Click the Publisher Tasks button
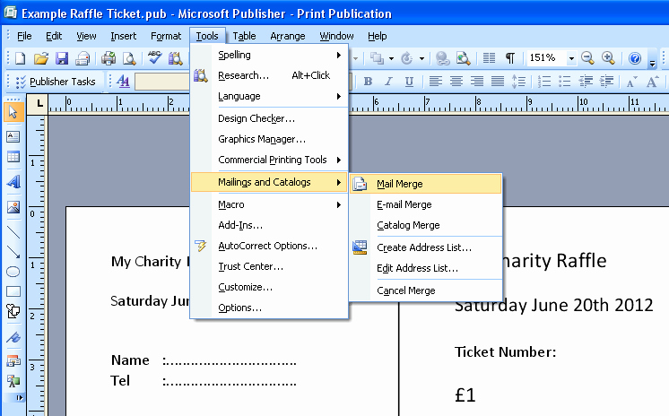 pyautogui.click(x=56, y=82)
